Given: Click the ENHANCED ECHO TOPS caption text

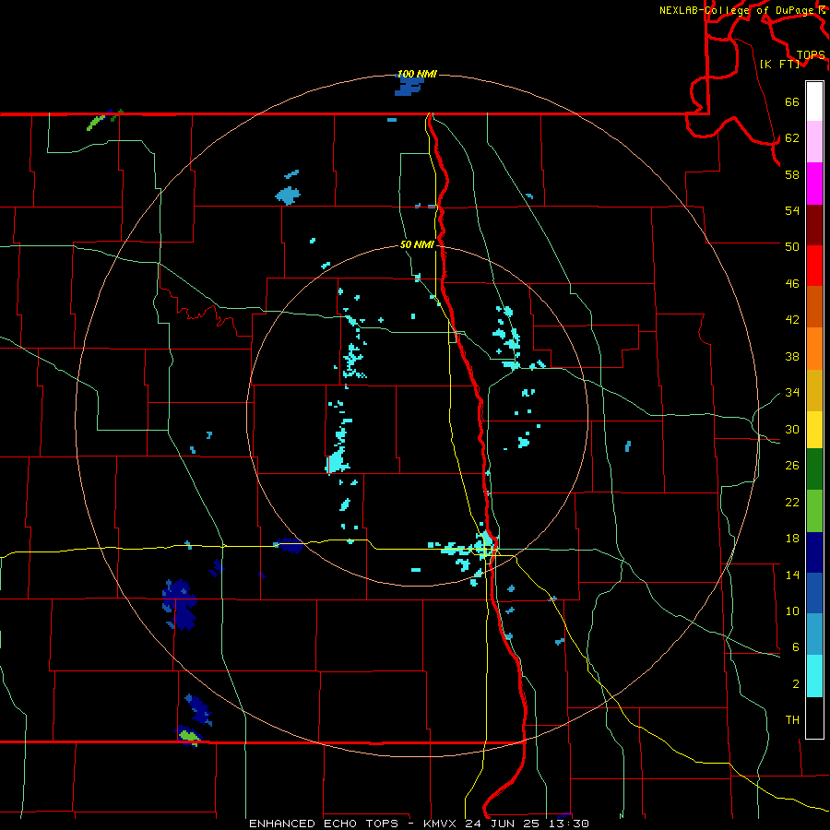Looking at the screenshot, I should [324, 824].
